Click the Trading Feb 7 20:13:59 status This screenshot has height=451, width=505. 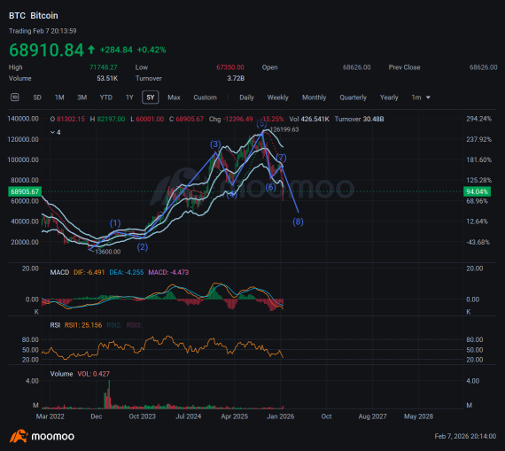click(x=43, y=31)
